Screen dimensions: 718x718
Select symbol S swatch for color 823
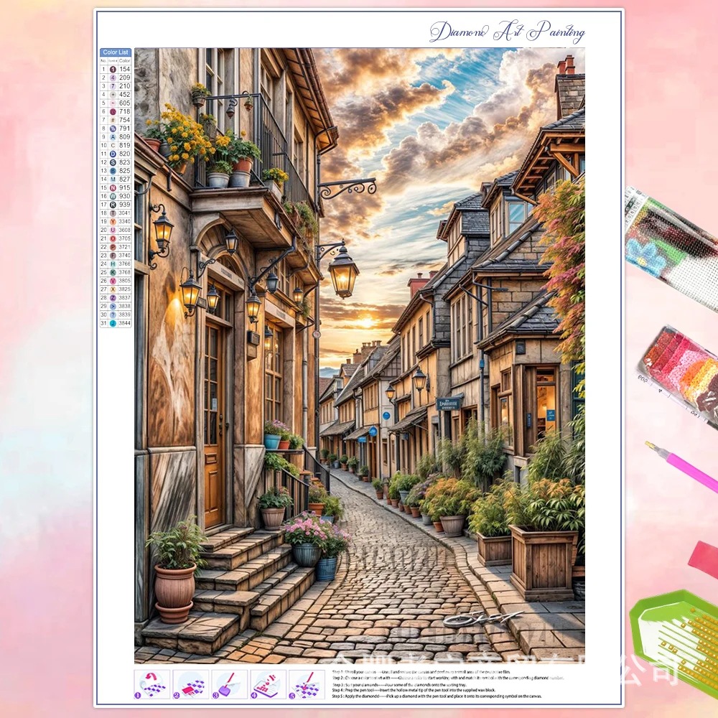pos(113,162)
